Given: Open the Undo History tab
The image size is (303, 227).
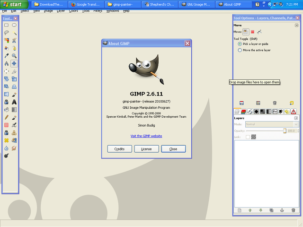Looking at the screenshot, I should point(287,112).
